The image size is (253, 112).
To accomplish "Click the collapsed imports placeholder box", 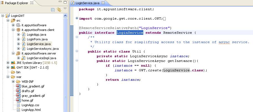I will [x=164, y=19].
